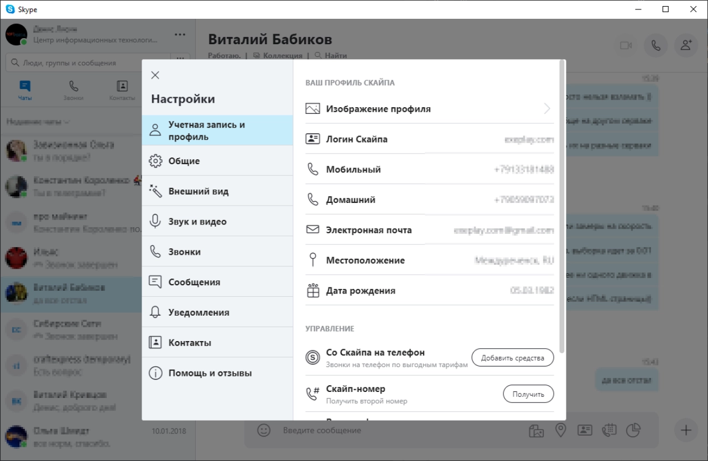The width and height of the screenshot is (708, 461).
Task: Select the Дата рождения row
Action: click(x=429, y=291)
